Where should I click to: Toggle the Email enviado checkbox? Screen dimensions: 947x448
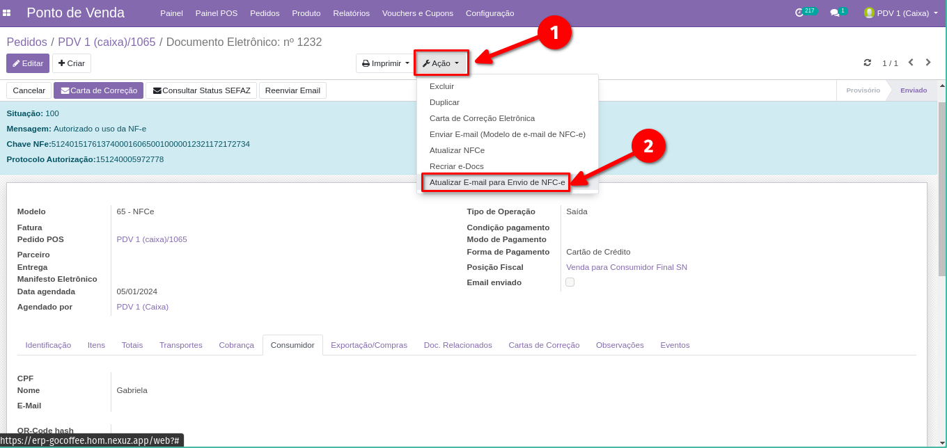point(570,282)
